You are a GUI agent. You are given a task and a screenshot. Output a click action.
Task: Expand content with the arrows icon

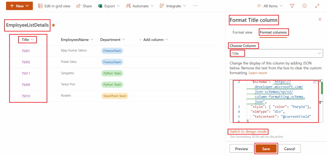[x=317, y=6]
